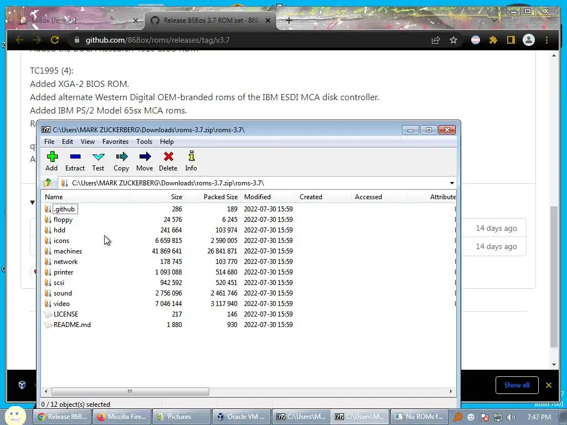
Task: Open the Chrome profile avatar
Action: click(529, 40)
